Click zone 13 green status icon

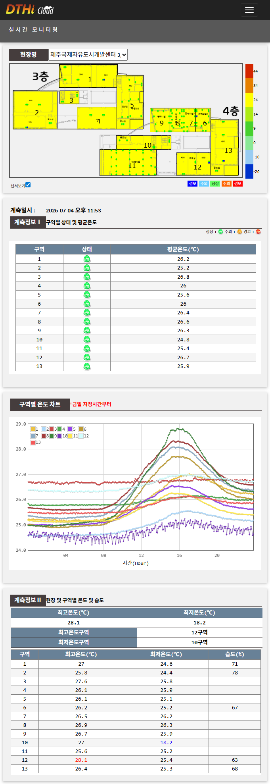pos(87,366)
